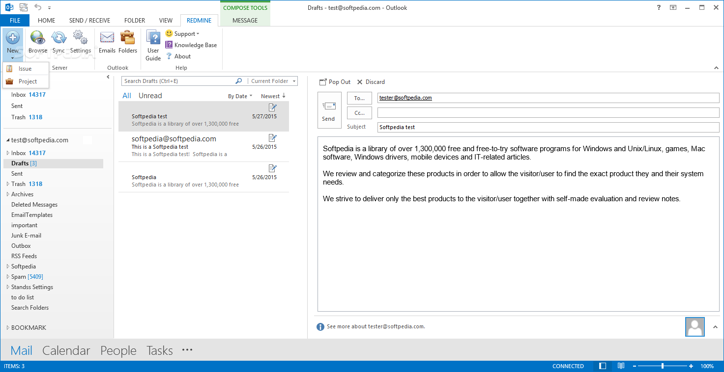Switch to the MESSAGE compose tab

pos(245,21)
